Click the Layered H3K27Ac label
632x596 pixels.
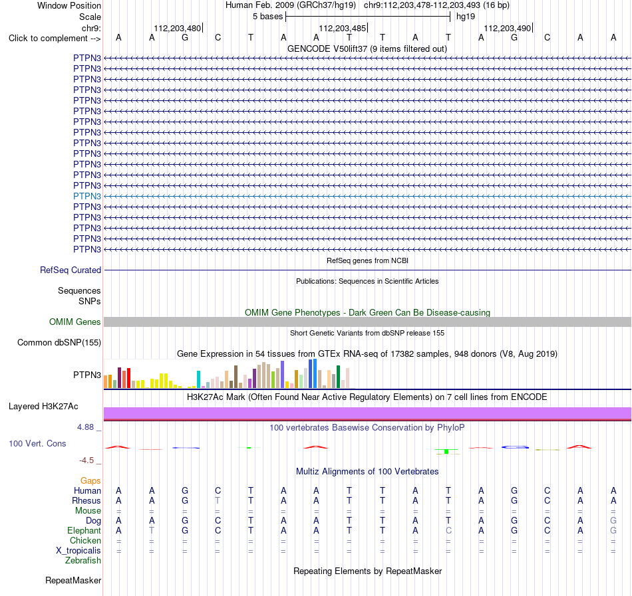coord(43,407)
